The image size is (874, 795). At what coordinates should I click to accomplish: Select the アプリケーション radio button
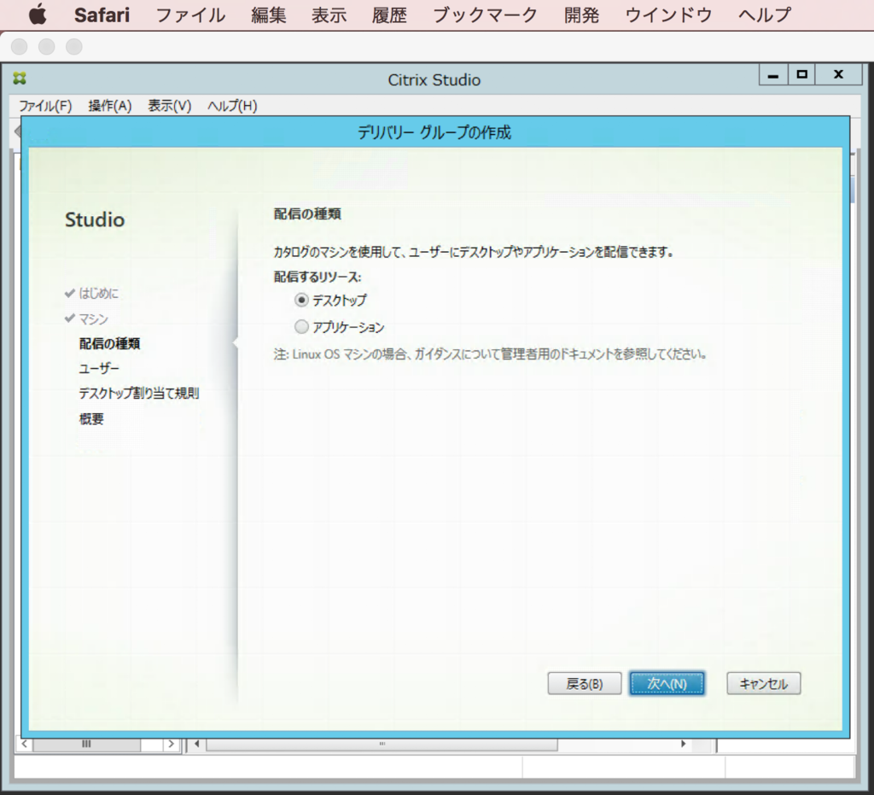pos(301,327)
